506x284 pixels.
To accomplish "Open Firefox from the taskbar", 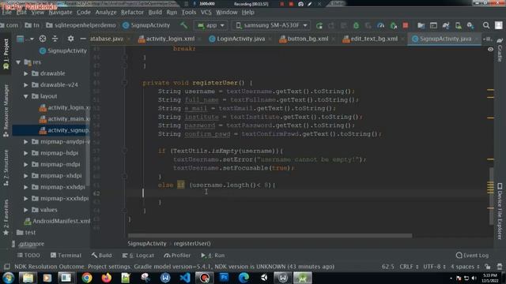I will [x=107, y=278].
